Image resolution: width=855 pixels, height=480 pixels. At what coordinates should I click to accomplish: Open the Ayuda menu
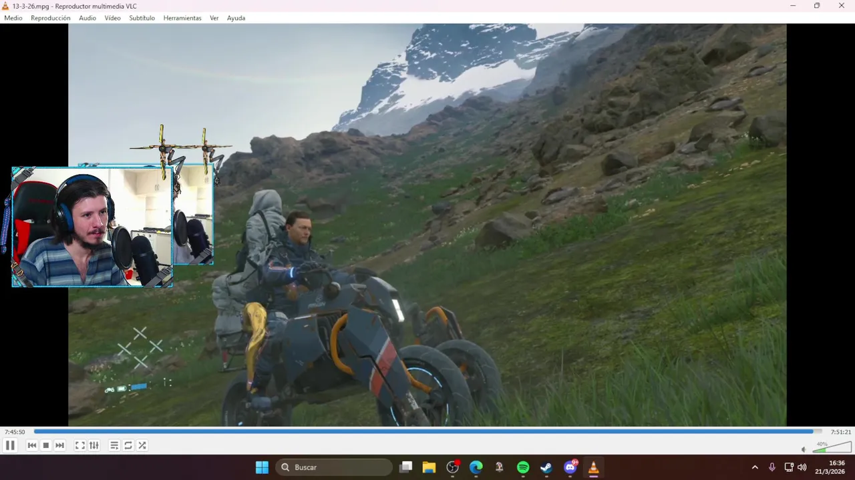pyautogui.click(x=236, y=18)
